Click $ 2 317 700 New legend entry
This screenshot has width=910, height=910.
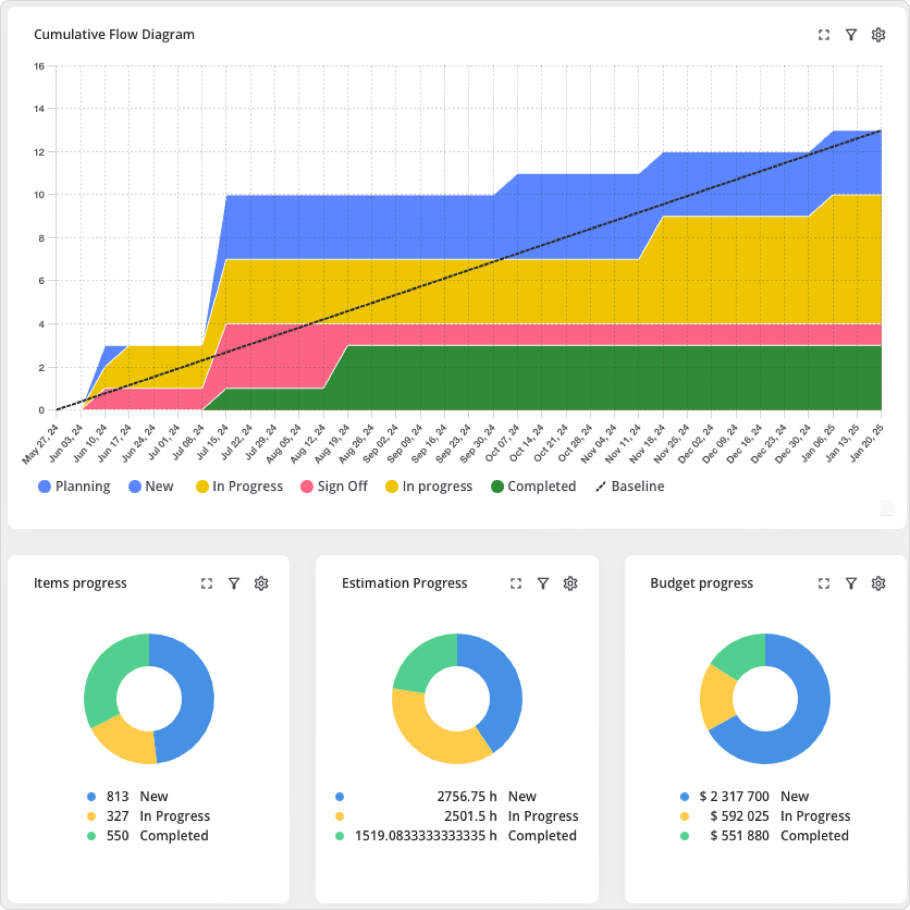tap(744, 796)
